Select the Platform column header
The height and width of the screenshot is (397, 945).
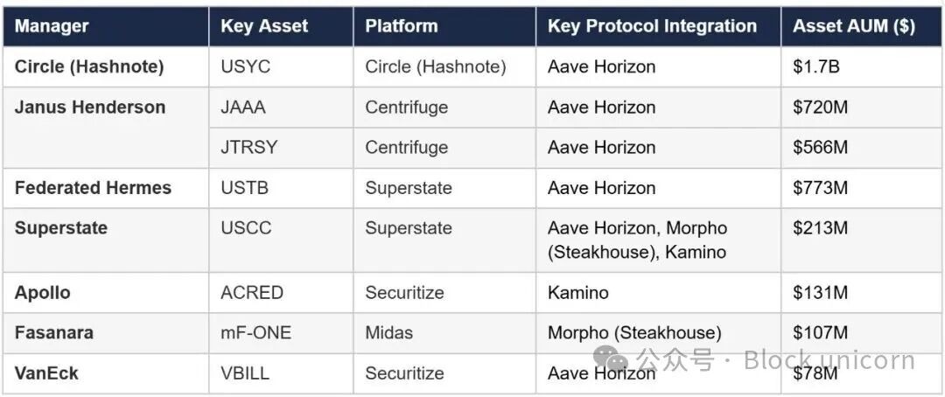pos(402,26)
